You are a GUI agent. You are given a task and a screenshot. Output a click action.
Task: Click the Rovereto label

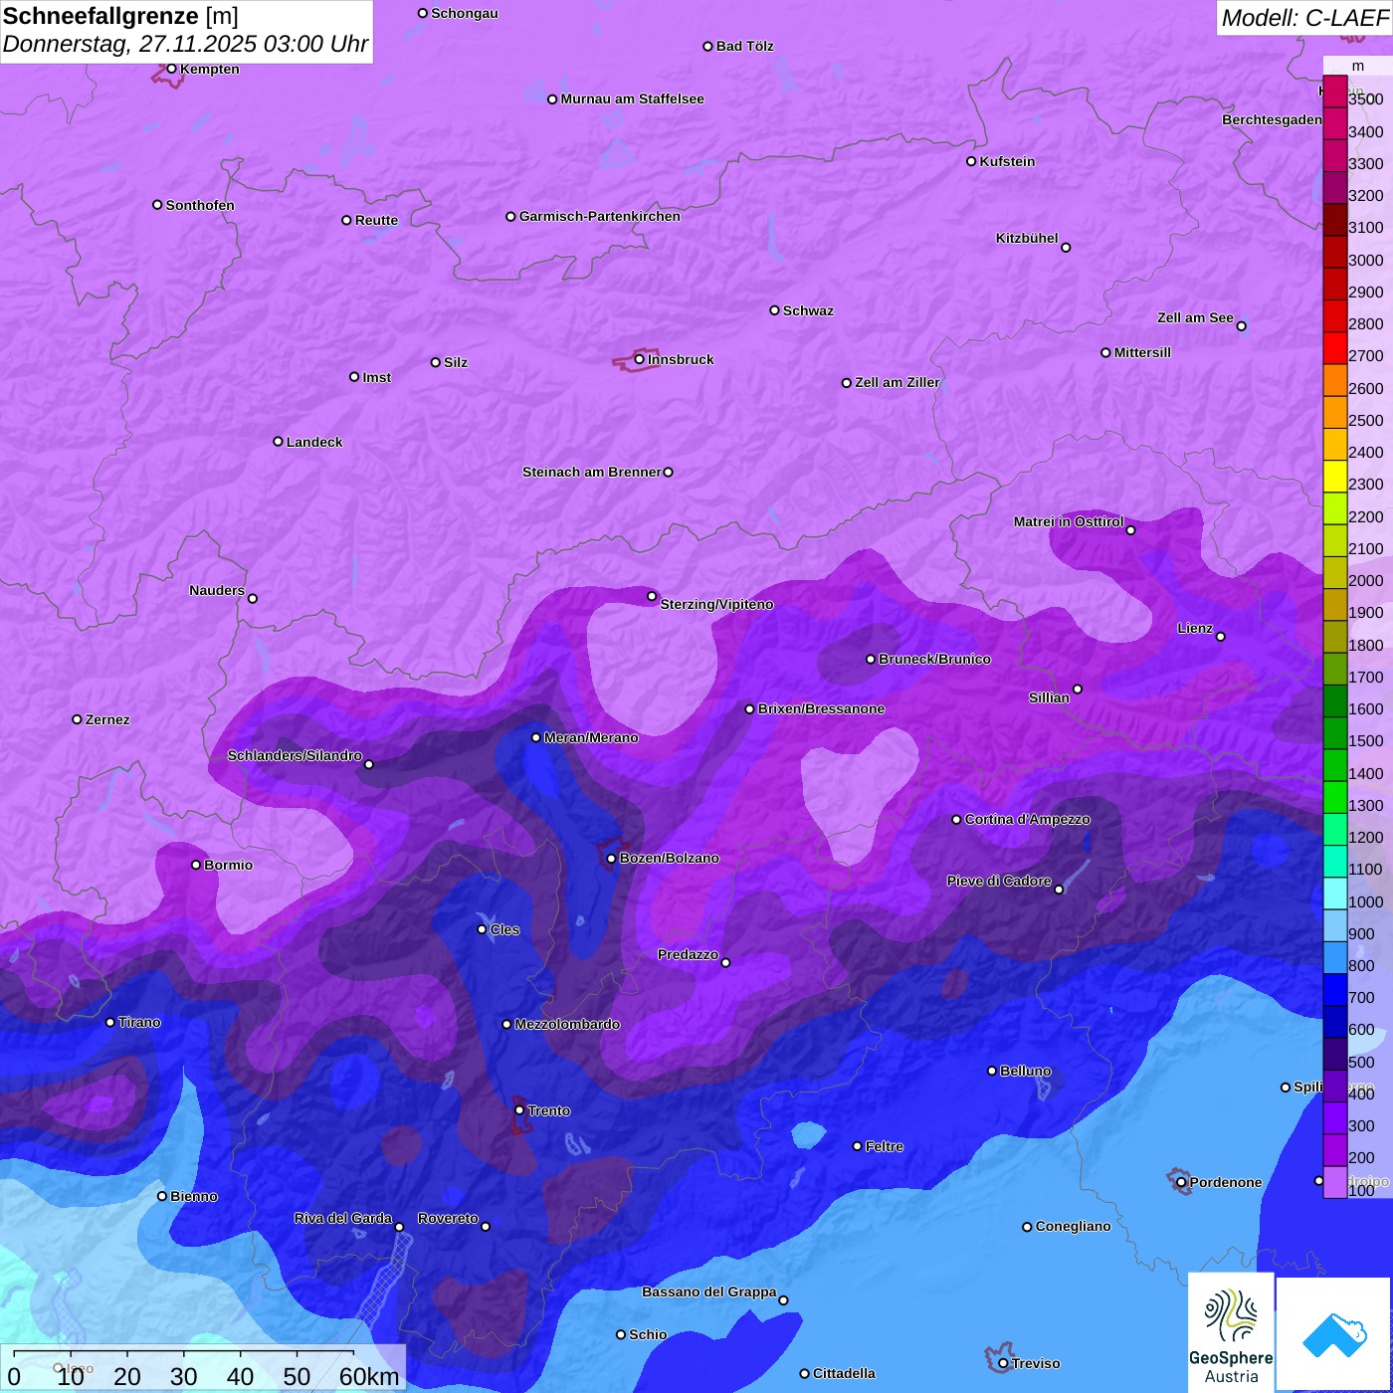448,1218
